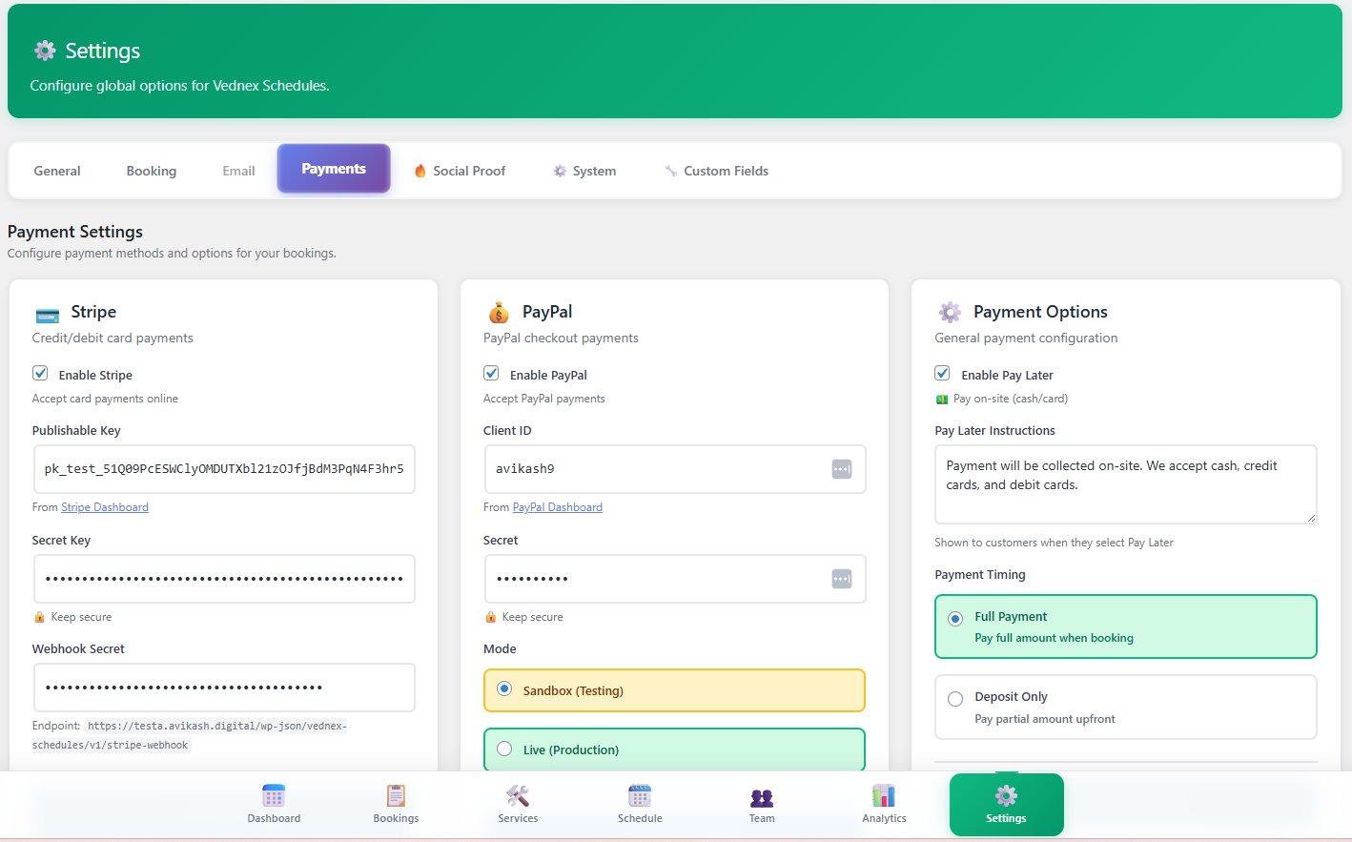Switch to the General tab
This screenshot has width=1352, height=842.
(x=57, y=171)
